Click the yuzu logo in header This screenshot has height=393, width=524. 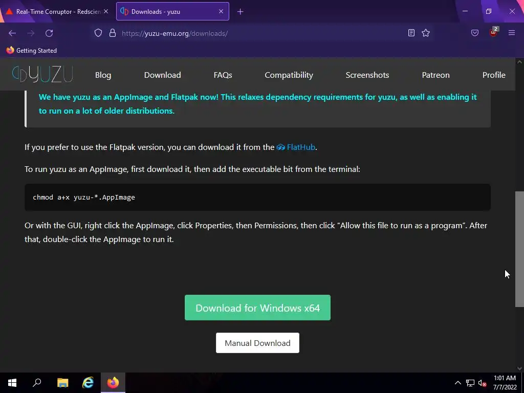click(42, 74)
